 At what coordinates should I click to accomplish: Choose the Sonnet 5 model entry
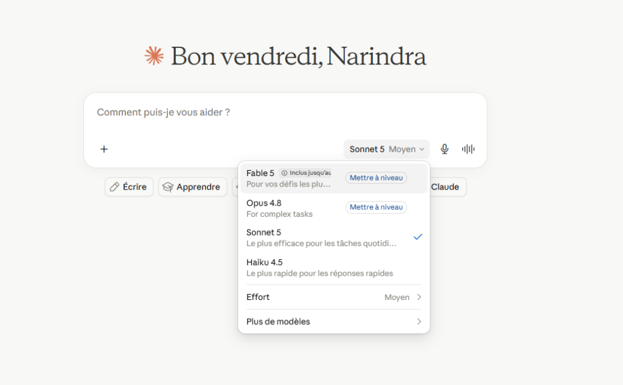click(334, 237)
